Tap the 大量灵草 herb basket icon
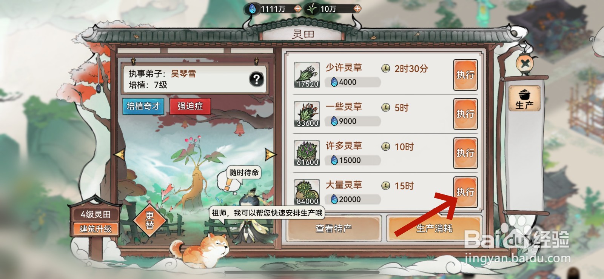604x279 pixels. tap(307, 192)
